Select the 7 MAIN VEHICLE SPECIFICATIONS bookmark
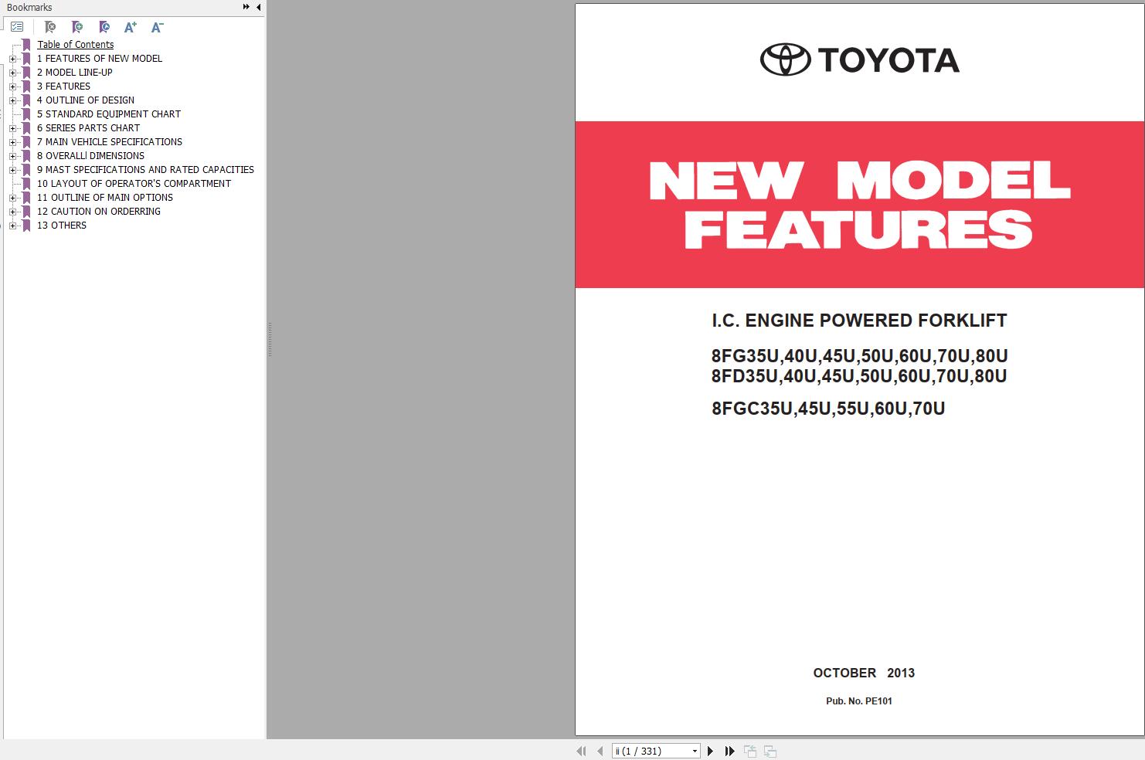Viewport: 1145px width, 760px height. (110, 142)
